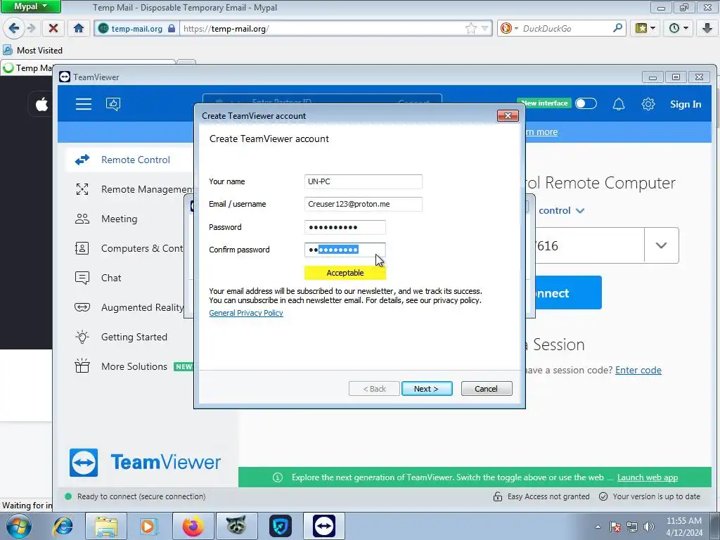Click the Your version is up to date status
This screenshot has width=720, height=540.
650,496
